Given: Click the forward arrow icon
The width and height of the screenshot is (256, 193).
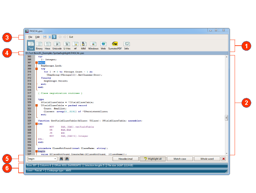Looking at the screenshot, I should (x=65, y=37).
